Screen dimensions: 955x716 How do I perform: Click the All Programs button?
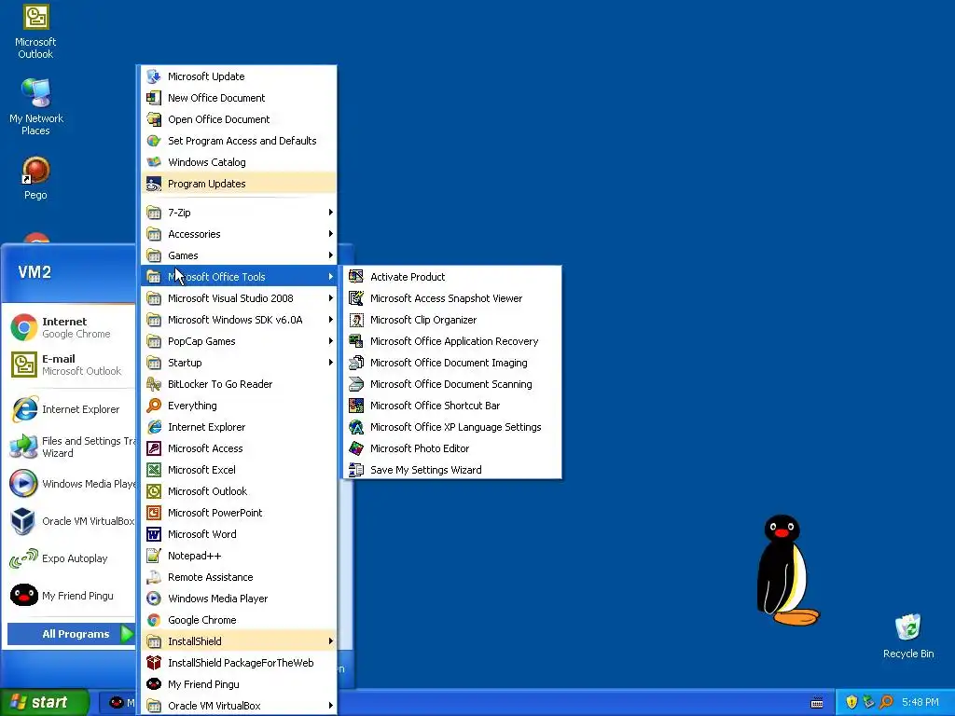(71, 634)
